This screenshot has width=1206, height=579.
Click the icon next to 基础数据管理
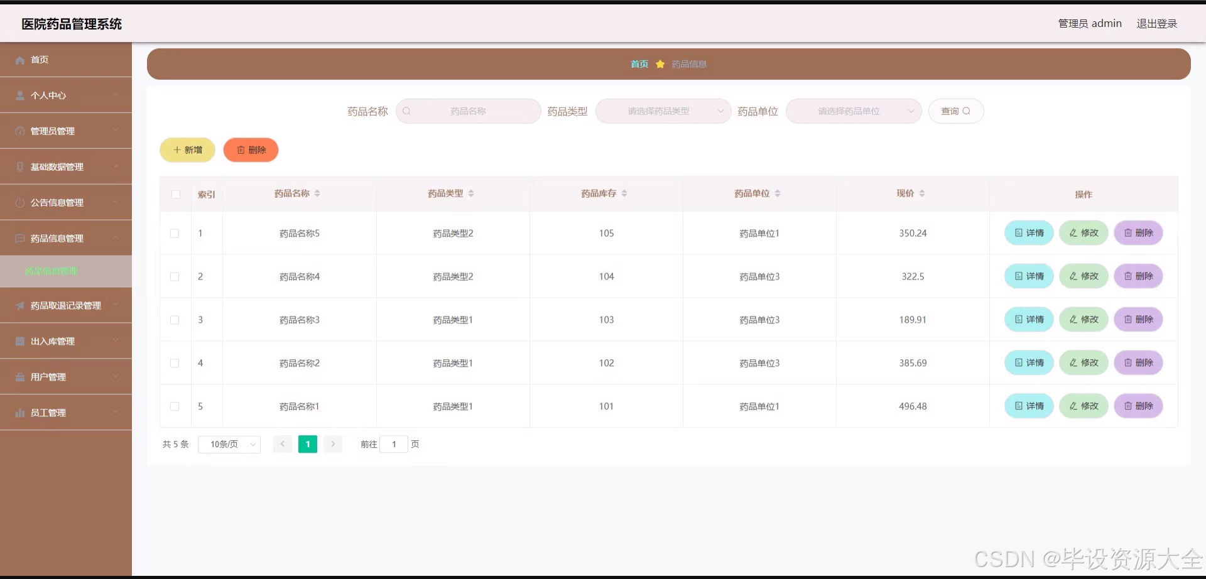click(x=20, y=167)
